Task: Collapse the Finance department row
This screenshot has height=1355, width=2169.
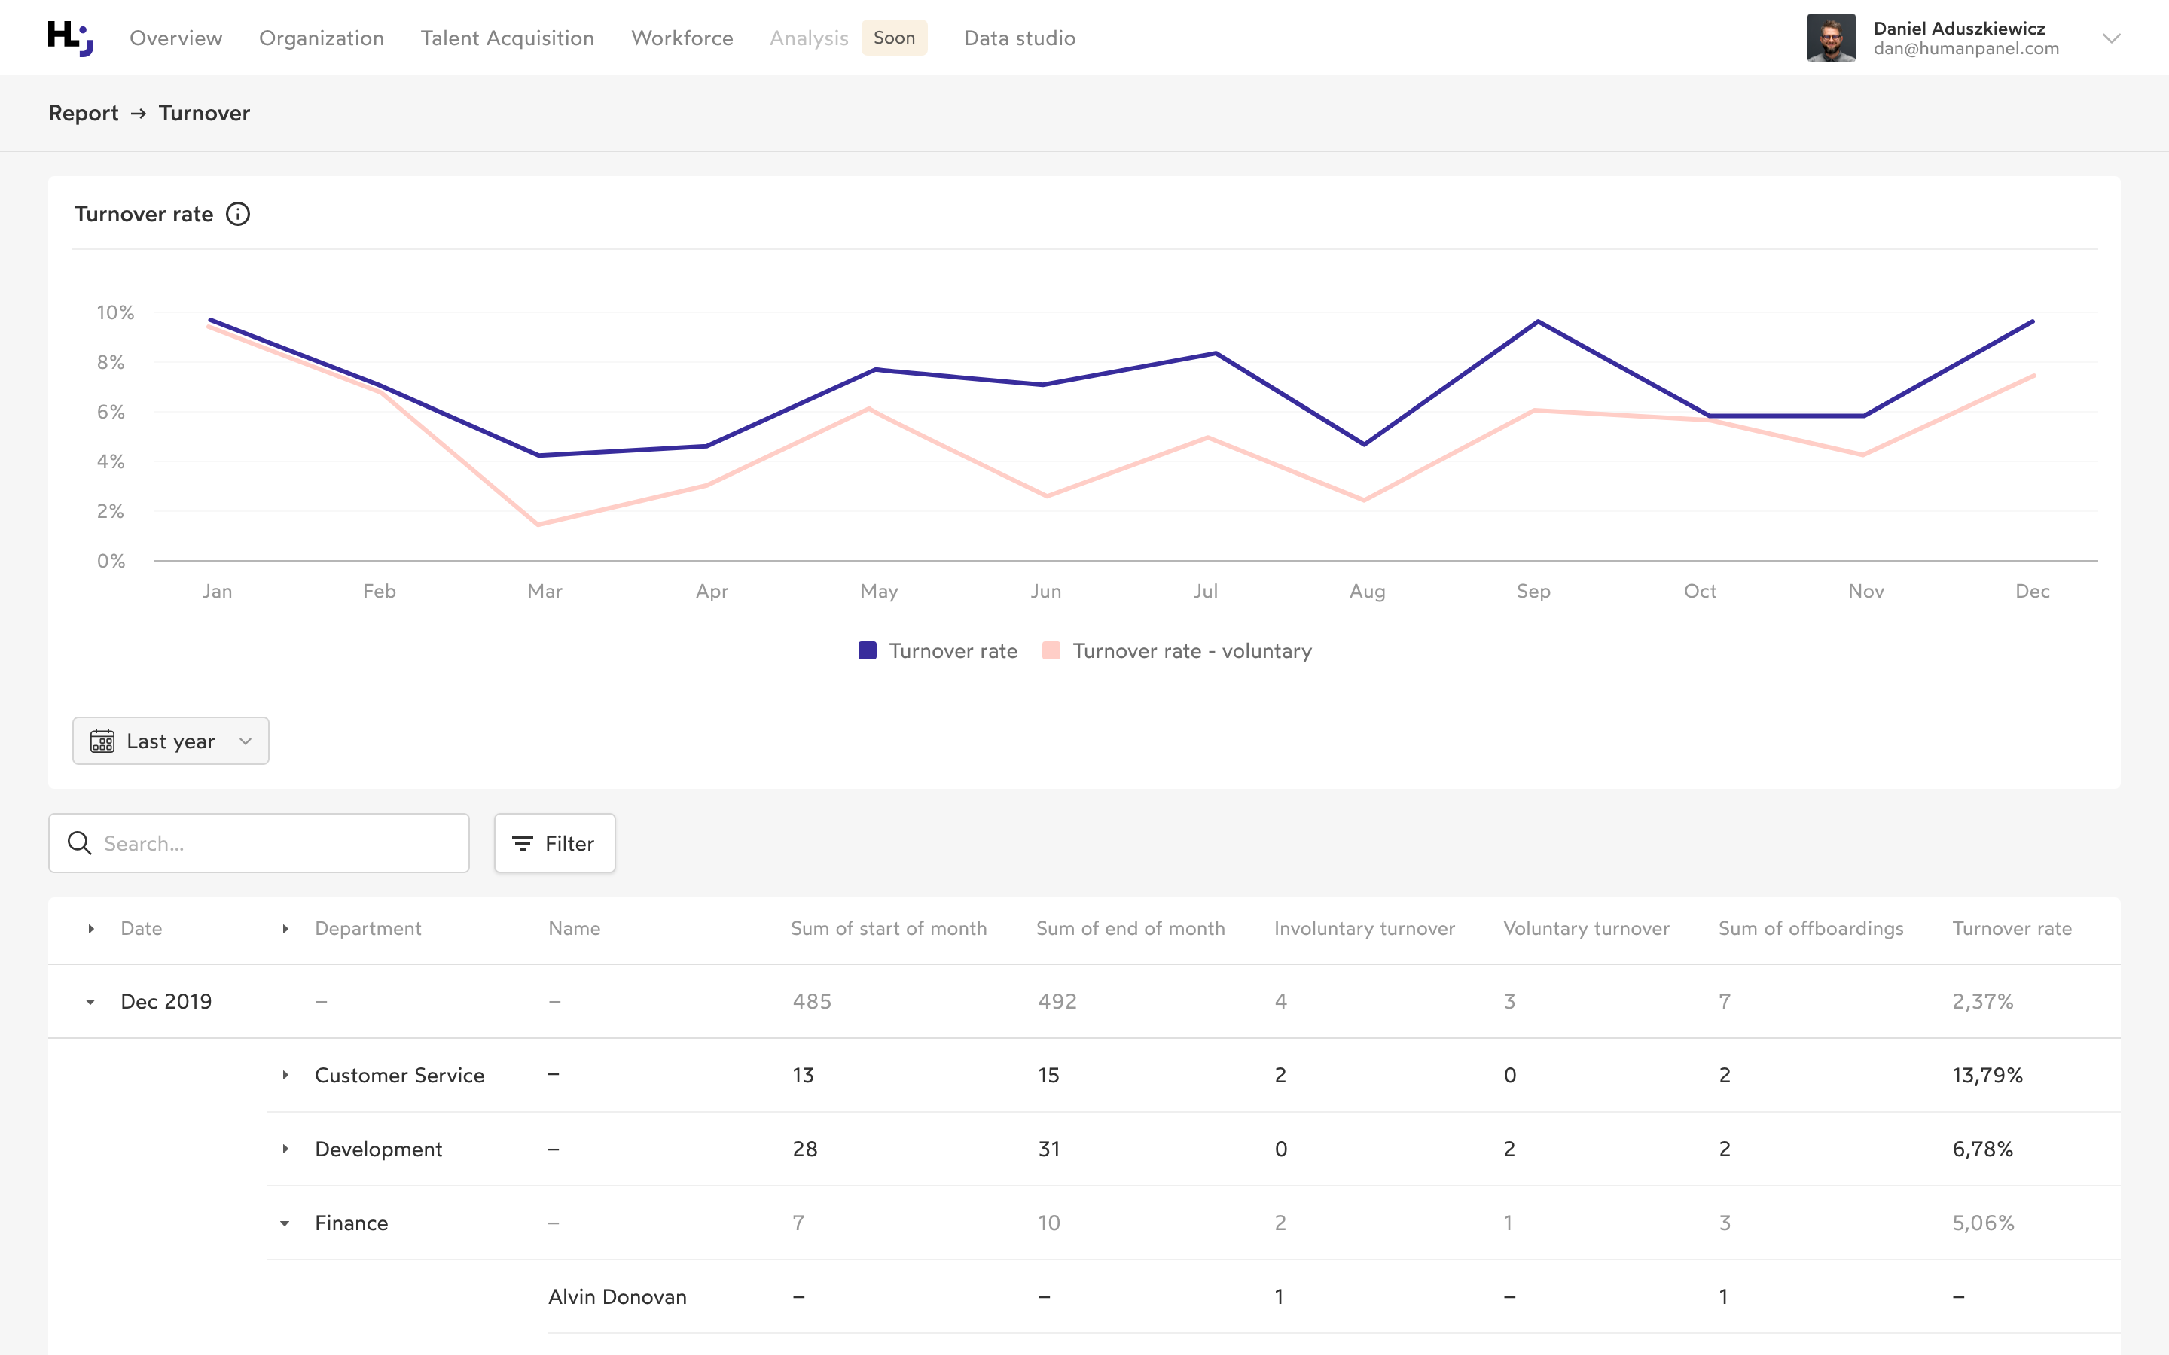Action: (x=285, y=1222)
